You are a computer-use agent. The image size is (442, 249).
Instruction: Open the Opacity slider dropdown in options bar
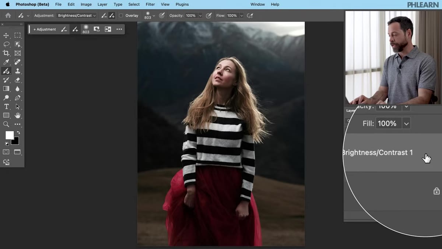pyautogui.click(x=200, y=15)
